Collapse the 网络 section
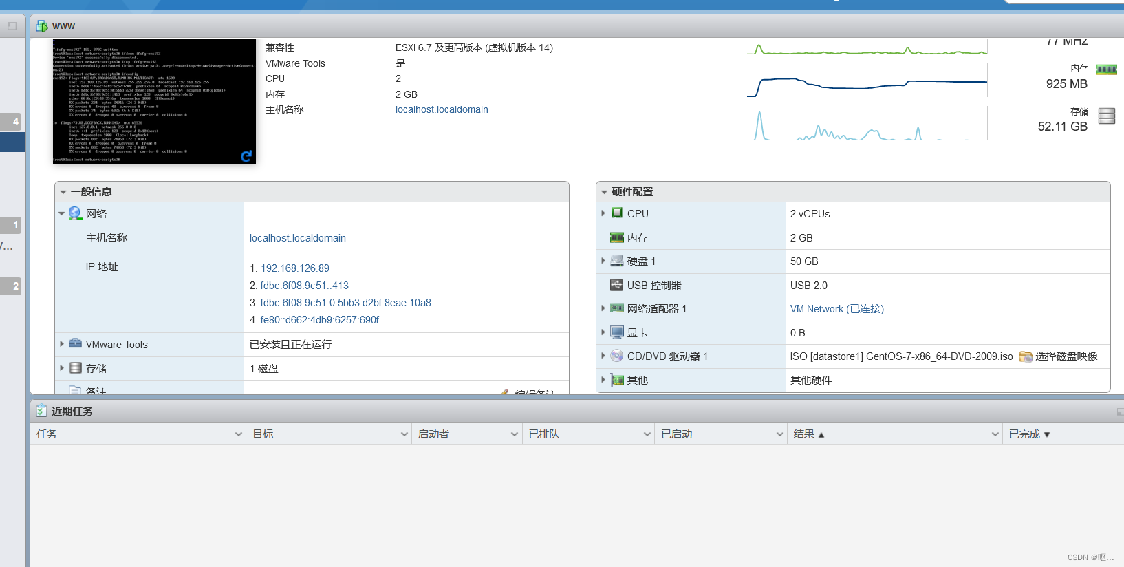Viewport: 1124px width, 567px height. click(x=61, y=214)
